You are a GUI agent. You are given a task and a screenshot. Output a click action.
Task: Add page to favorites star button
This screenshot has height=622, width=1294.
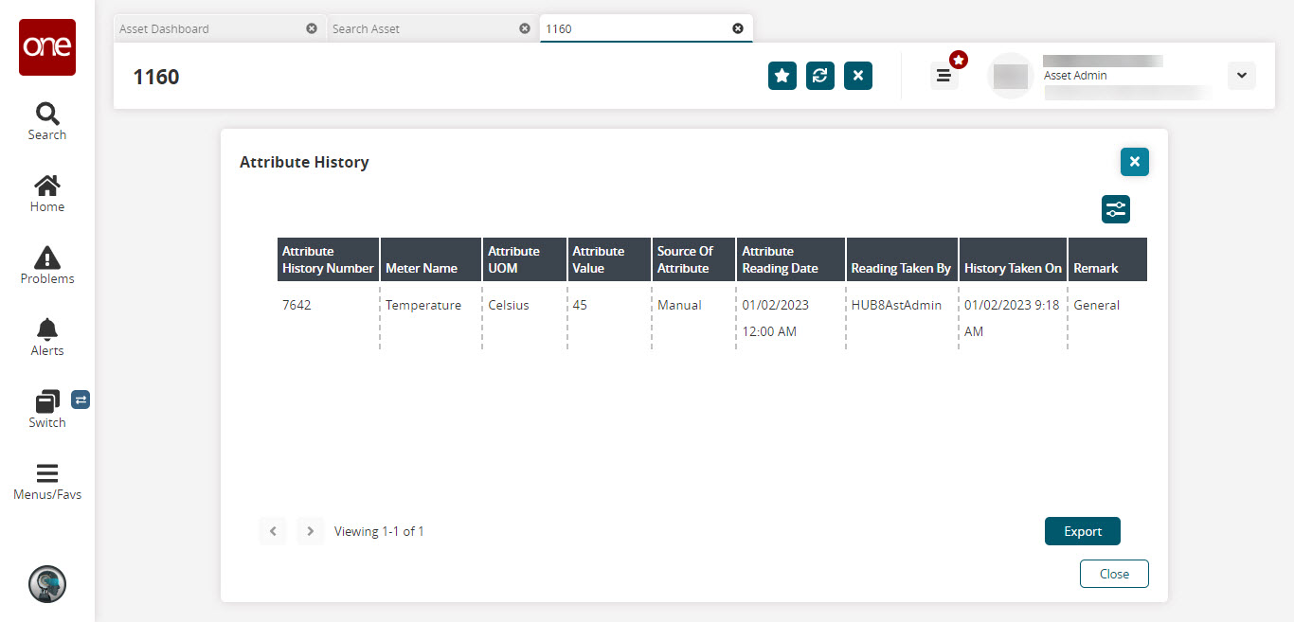click(782, 76)
